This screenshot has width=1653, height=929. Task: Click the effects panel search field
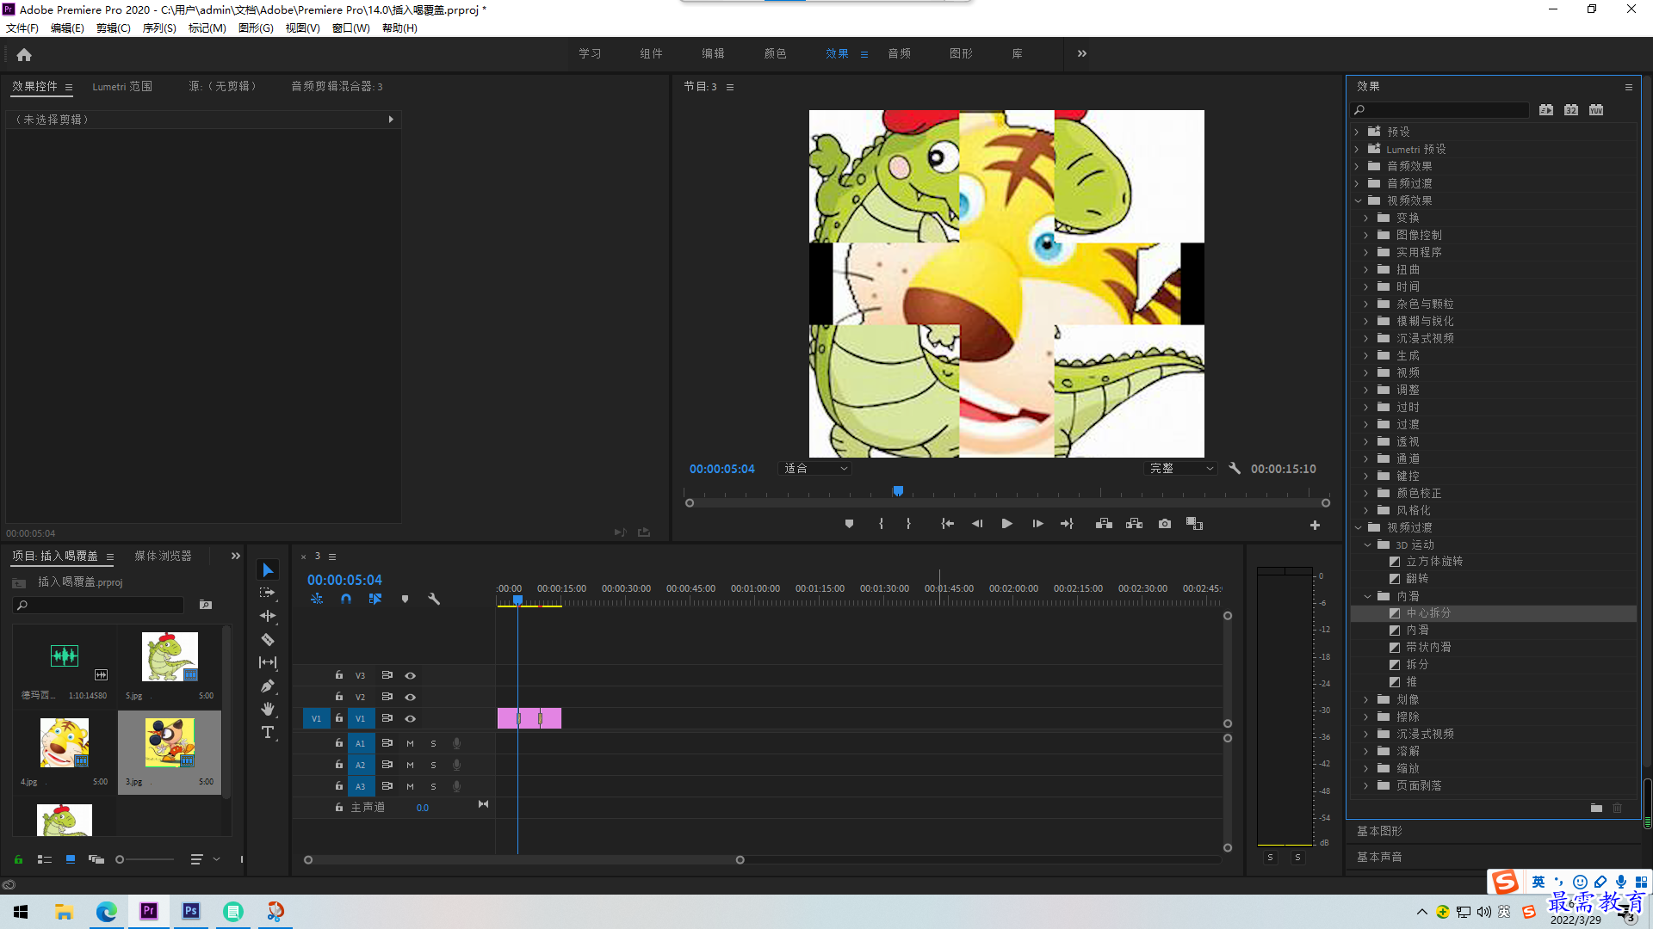tap(1439, 110)
